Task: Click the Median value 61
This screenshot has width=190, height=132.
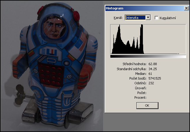Action: pyautogui.click(x=151, y=74)
